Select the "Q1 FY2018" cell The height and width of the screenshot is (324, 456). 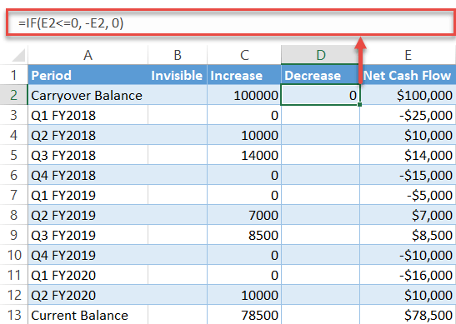click(x=88, y=115)
